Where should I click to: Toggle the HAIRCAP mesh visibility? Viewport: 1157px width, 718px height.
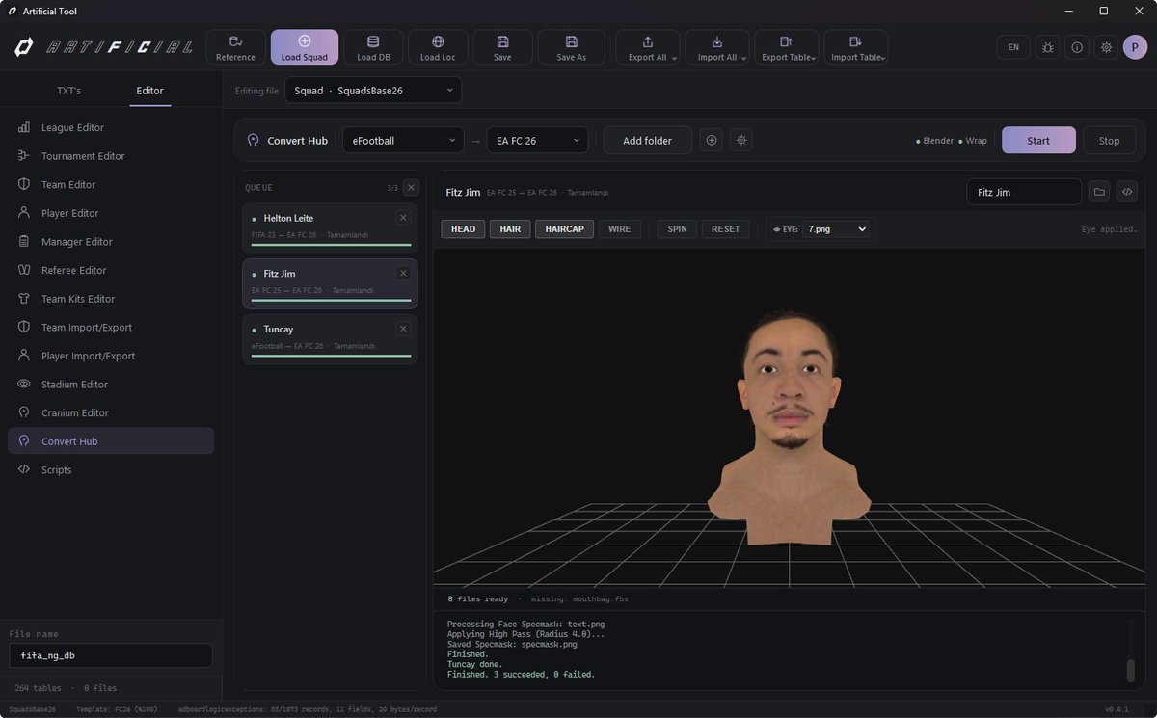(565, 229)
